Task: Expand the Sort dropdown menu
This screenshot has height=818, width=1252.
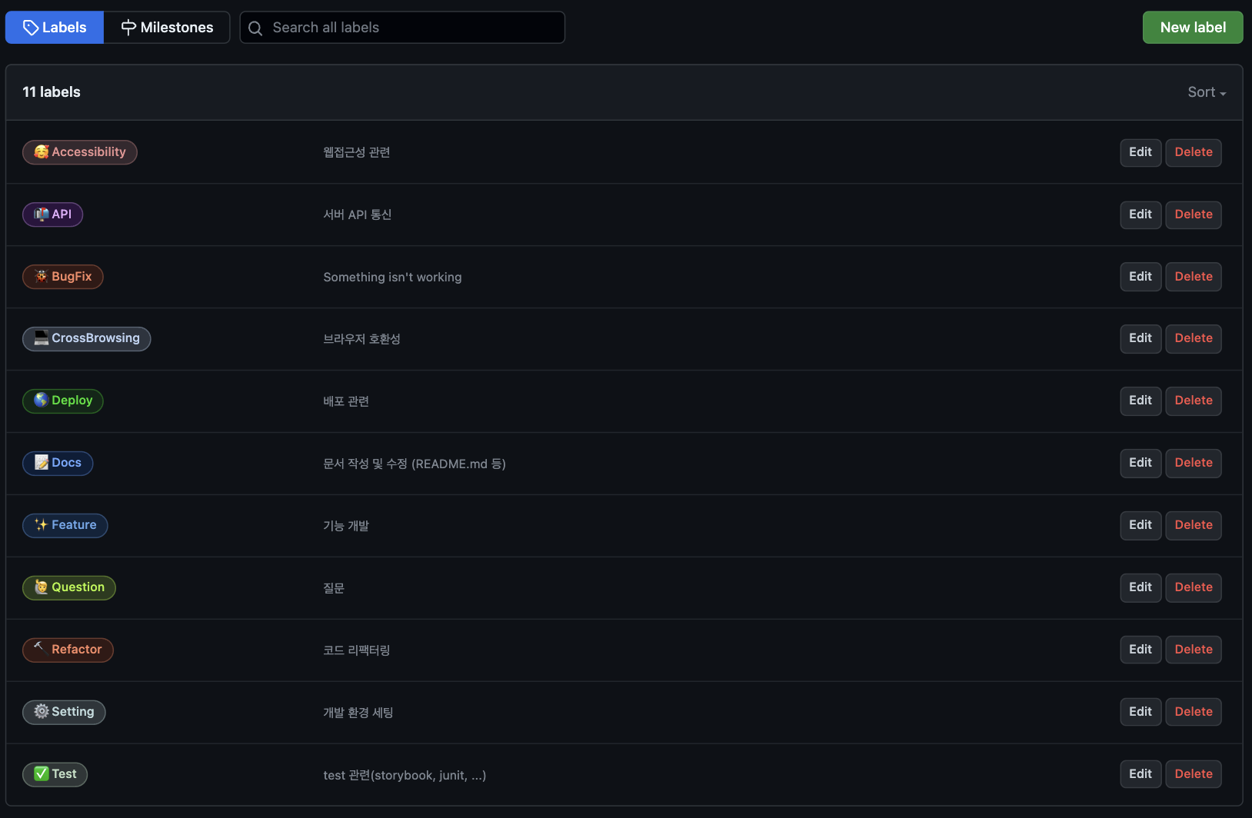Action: pos(1206,92)
